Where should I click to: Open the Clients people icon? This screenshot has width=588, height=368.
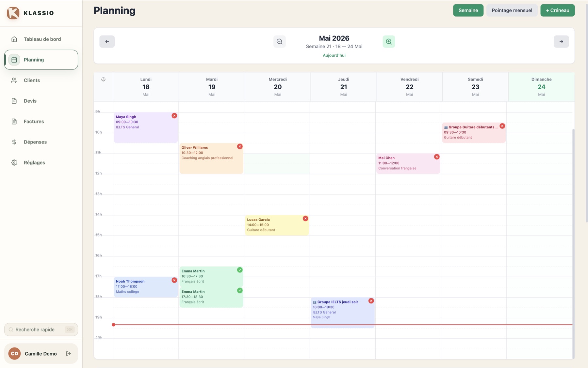click(x=14, y=80)
